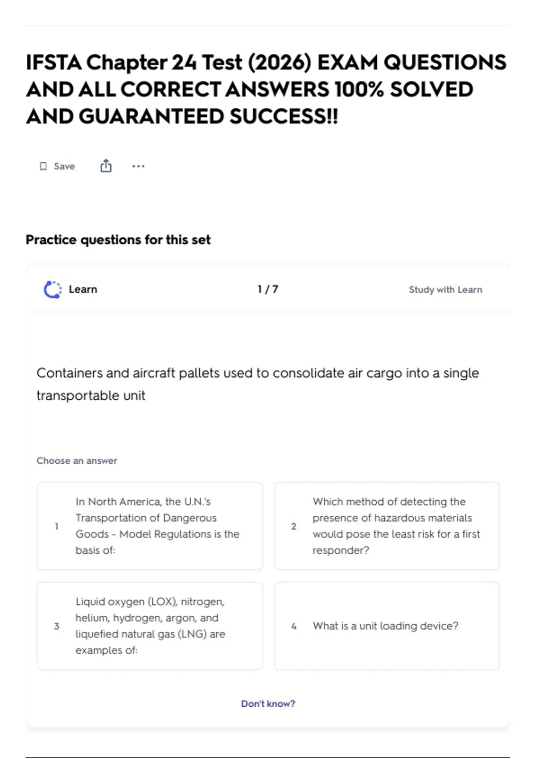535x758 pixels.
Task: Click 'Practice questions for this set' heading
Action: [x=118, y=240]
